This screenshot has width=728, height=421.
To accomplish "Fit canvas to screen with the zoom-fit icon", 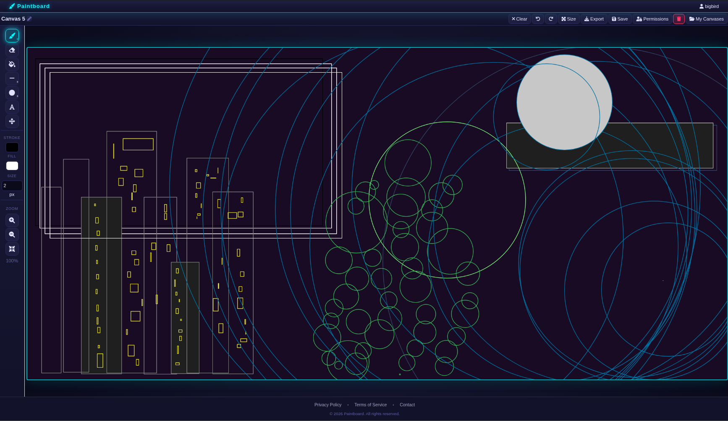I will tap(12, 249).
